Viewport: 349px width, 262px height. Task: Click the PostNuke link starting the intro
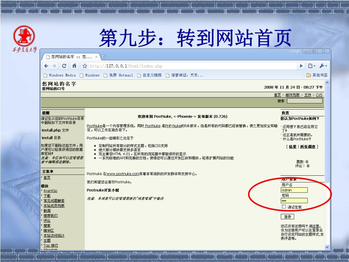[94, 126]
